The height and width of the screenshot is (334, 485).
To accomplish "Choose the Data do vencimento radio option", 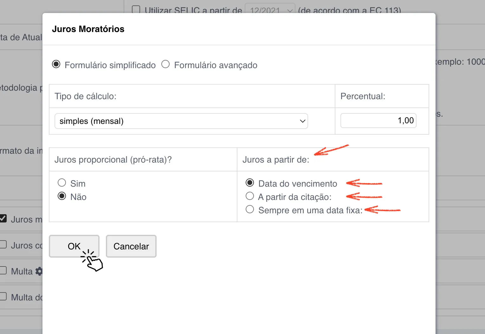I will [x=250, y=183].
